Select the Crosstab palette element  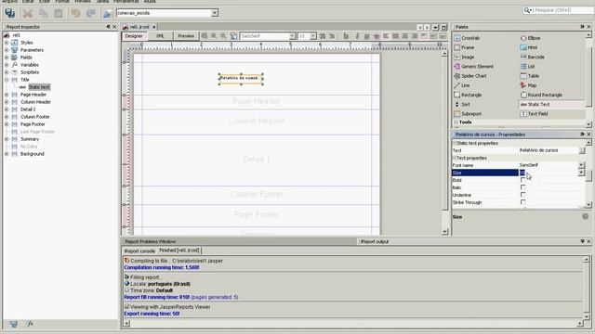pos(467,38)
